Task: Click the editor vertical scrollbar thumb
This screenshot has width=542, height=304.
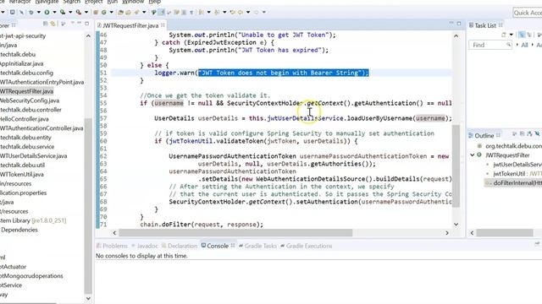Action: (456, 166)
